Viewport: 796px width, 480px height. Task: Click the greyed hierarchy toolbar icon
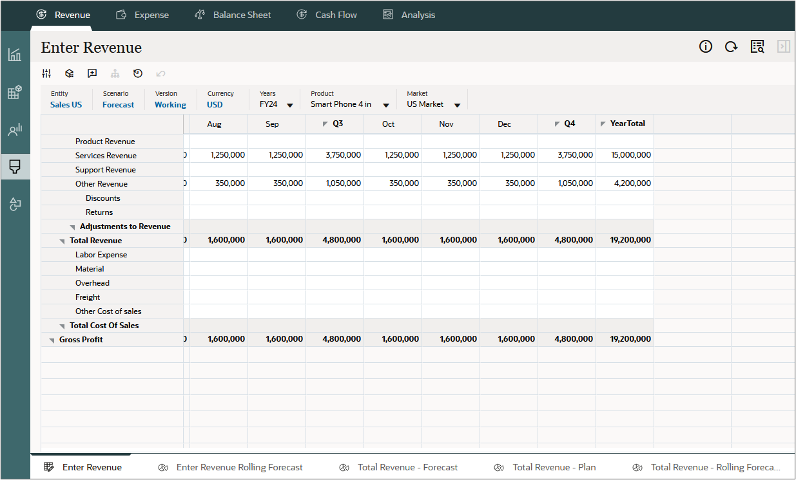tap(115, 73)
